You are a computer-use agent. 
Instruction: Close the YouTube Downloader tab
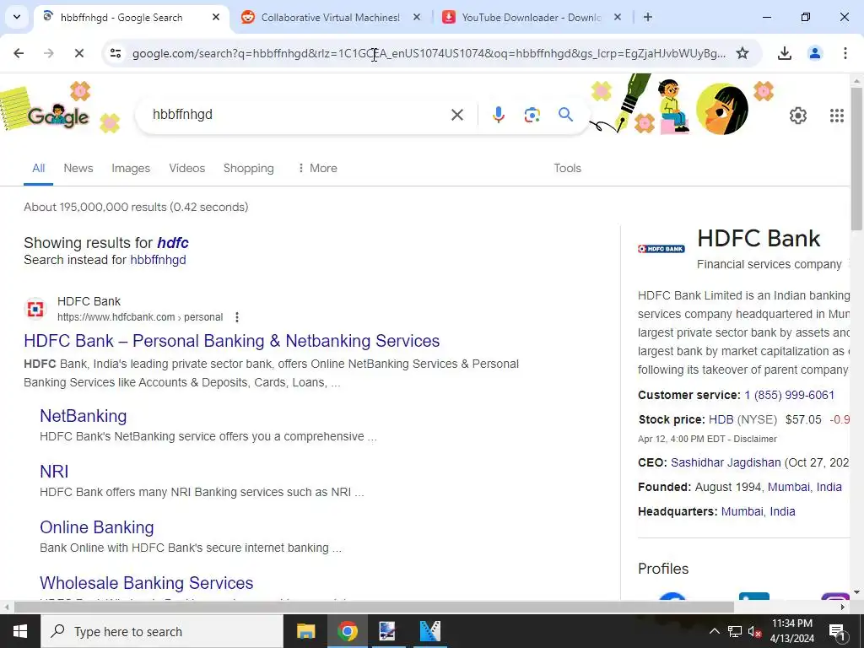tap(617, 17)
